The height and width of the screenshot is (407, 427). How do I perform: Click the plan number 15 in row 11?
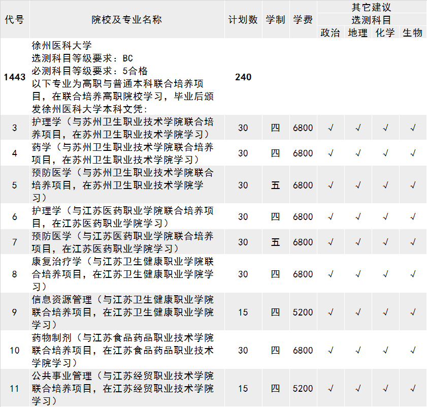[243, 388]
